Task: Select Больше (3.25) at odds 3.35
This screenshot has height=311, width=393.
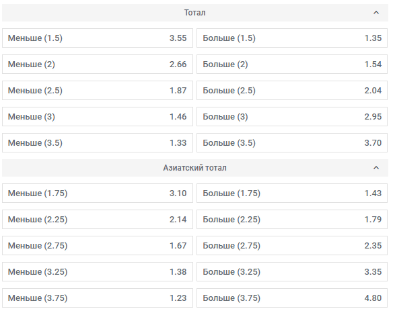Action: click(x=292, y=272)
